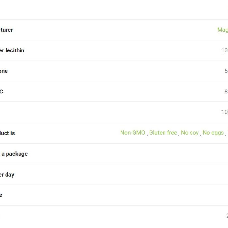Select the value 5 in third row

click(x=226, y=71)
